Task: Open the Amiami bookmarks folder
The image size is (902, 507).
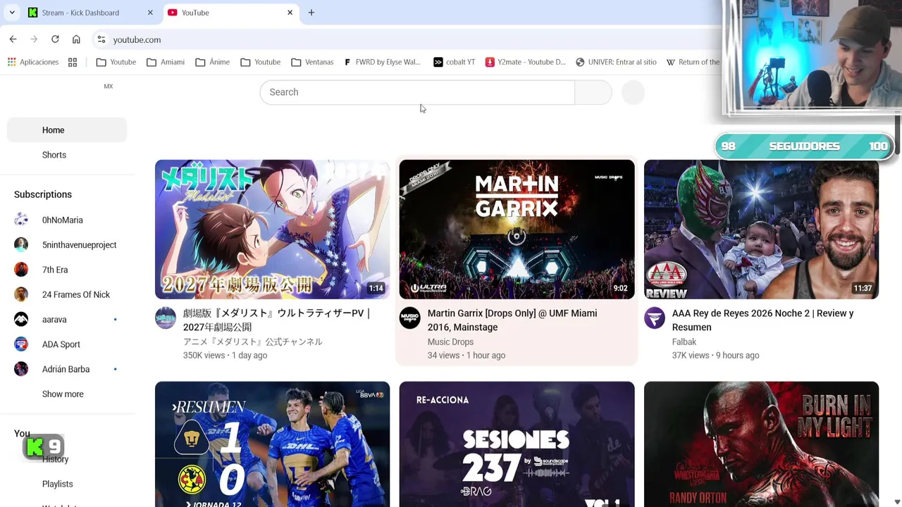Action: 166,62
